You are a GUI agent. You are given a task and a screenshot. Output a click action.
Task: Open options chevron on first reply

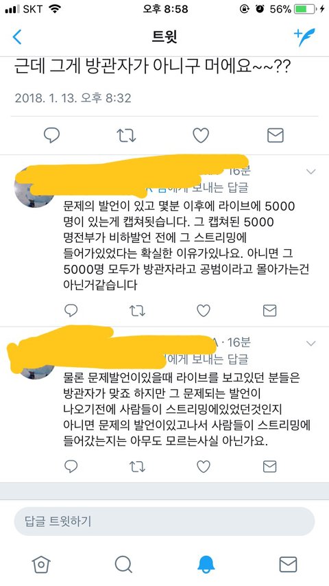pos(310,172)
